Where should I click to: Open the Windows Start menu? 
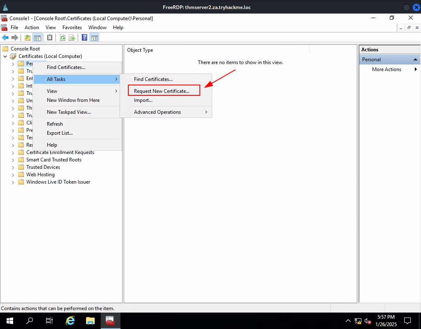tap(10, 321)
